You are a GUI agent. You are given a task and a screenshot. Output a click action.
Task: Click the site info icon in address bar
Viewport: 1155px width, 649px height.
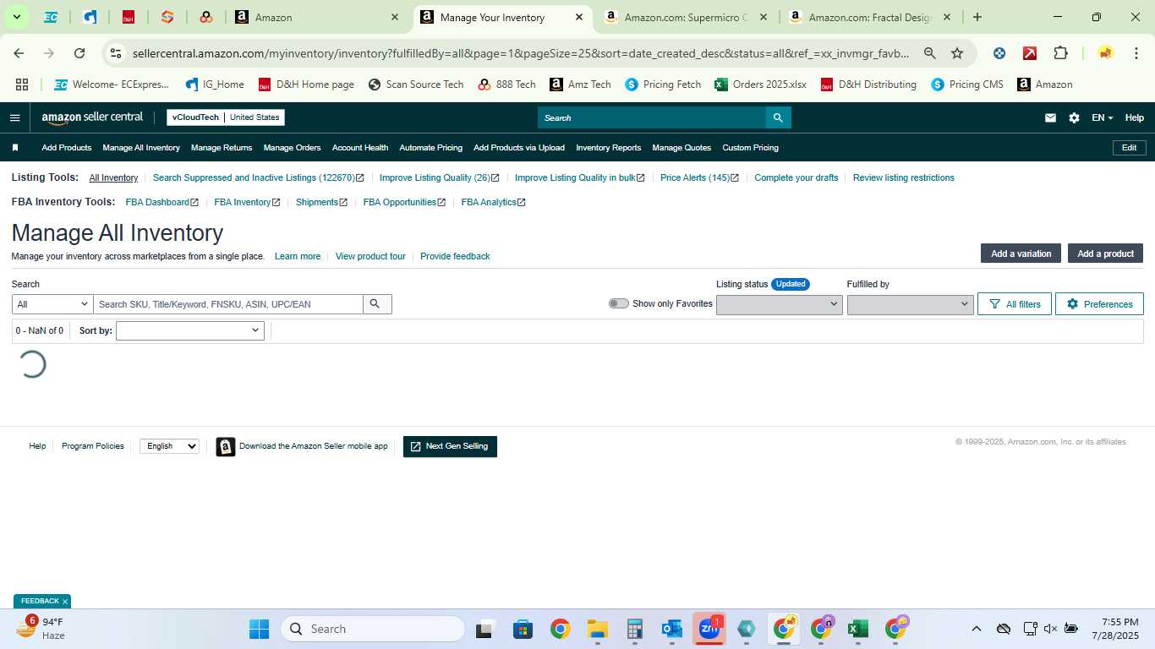point(116,53)
